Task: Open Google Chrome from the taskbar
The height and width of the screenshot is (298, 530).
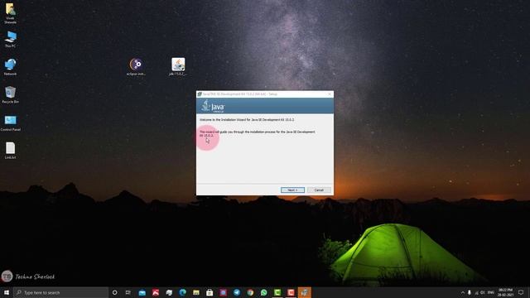Action: coord(250,292)
